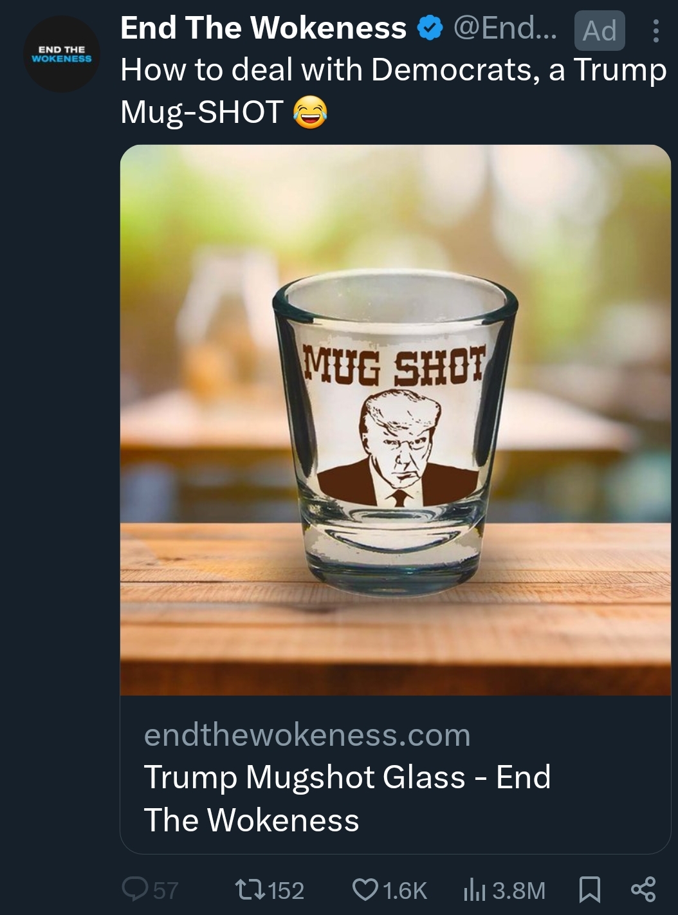Click the 3.8M views count
Image resolution: width=678 pixels, height=915 pixels.
point(518,891)
